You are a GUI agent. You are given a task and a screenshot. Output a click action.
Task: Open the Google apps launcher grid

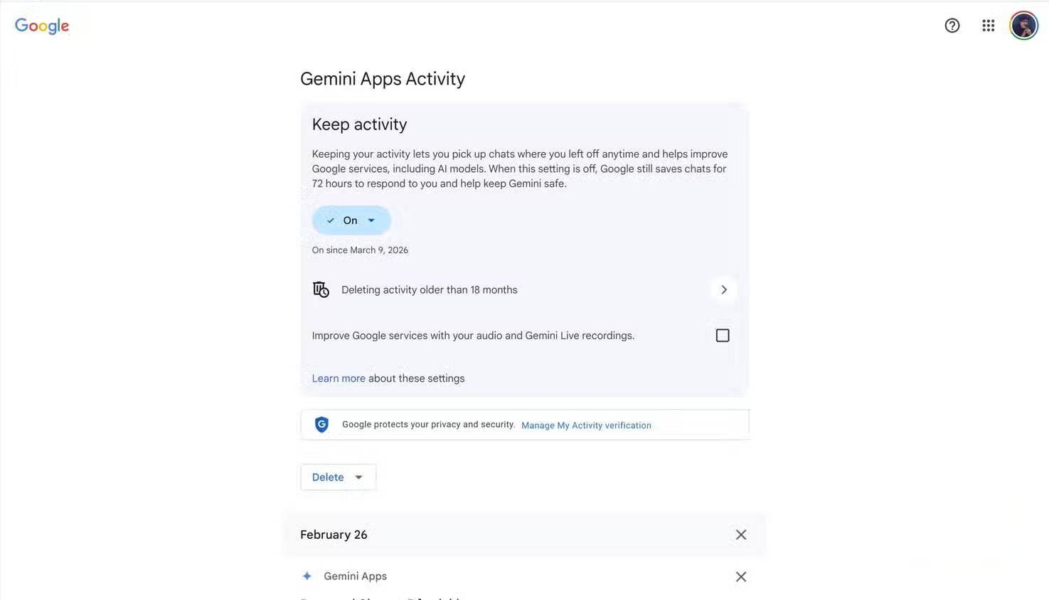point(988,25)
